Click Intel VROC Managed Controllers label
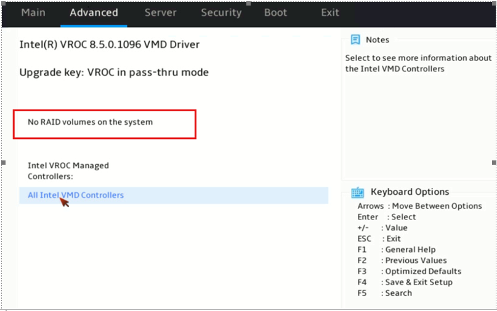497x311 pixels. [x=68, y=171]
